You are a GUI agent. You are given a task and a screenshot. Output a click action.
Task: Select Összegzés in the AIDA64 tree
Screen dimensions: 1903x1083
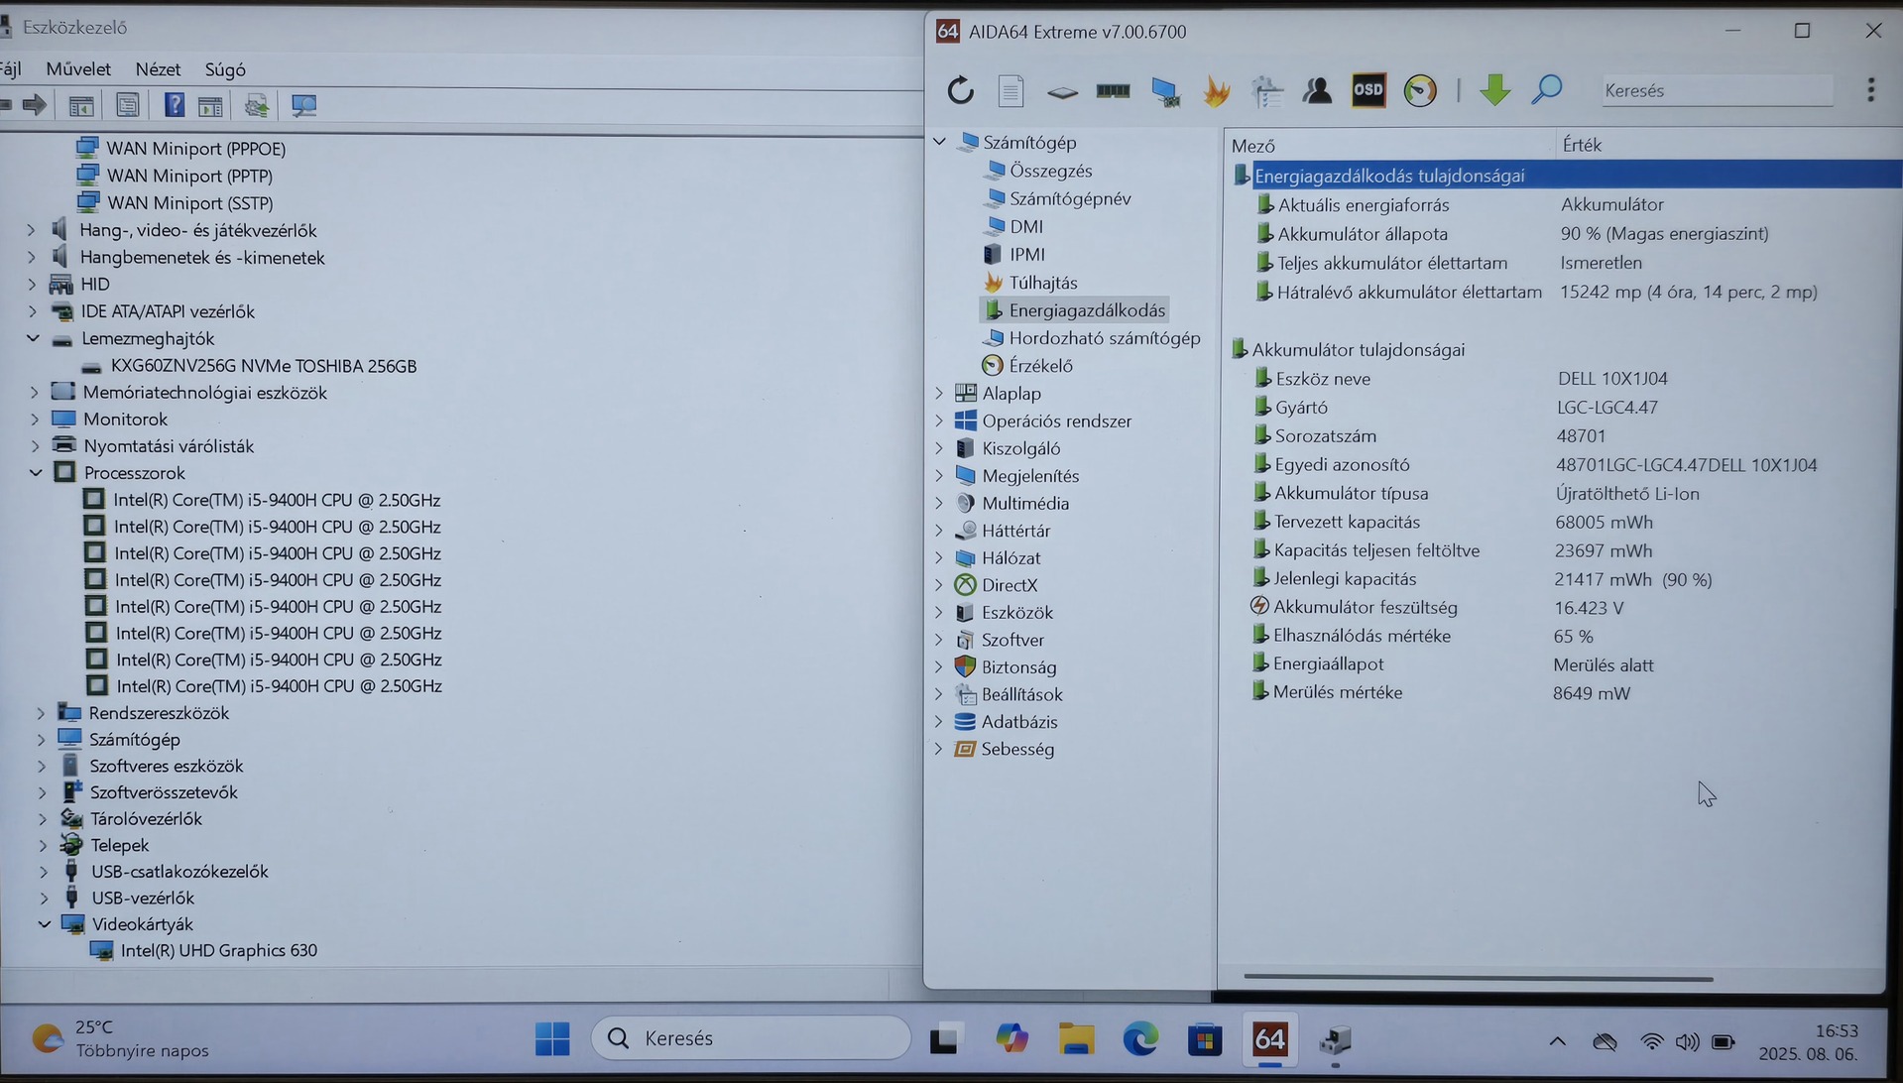click(1050, 171)
